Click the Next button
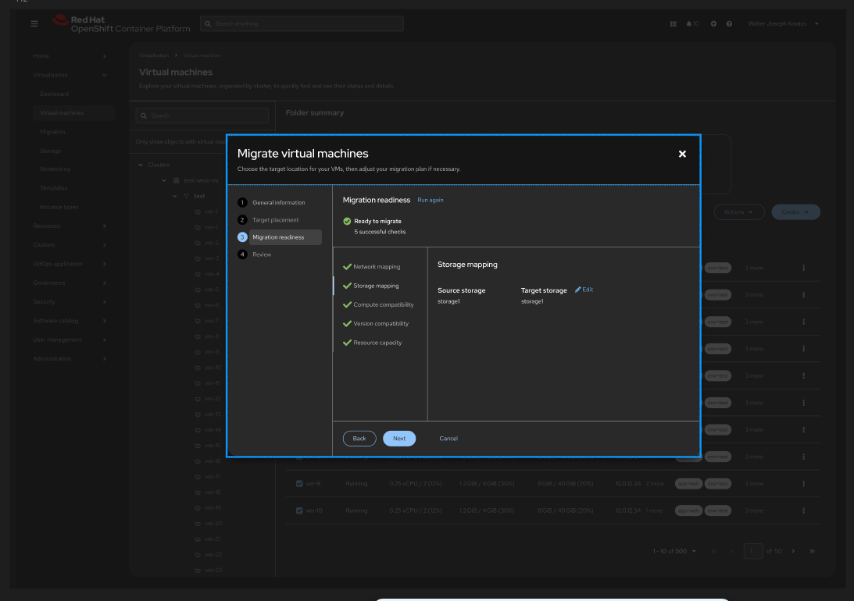 [399, 439]
